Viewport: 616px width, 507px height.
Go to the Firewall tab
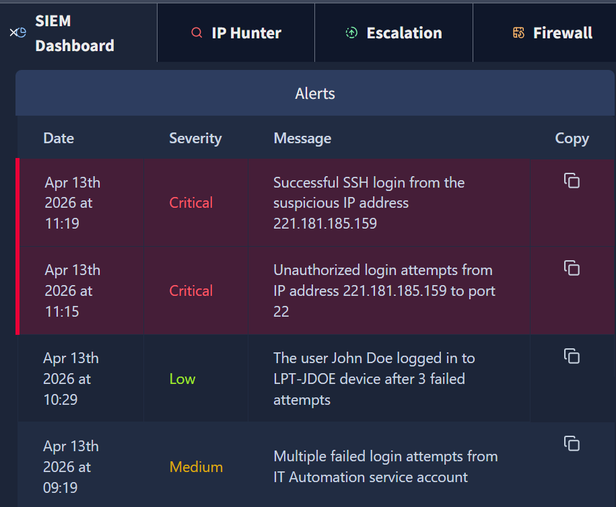[x=545, y=32]
